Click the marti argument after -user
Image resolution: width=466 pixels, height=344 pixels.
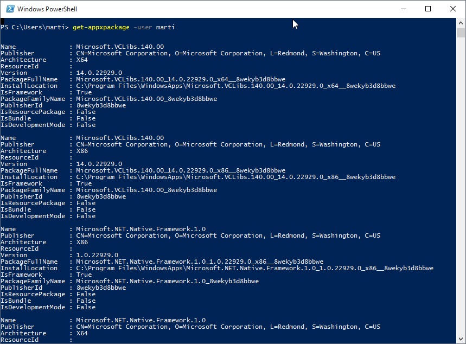click(165, 27)
